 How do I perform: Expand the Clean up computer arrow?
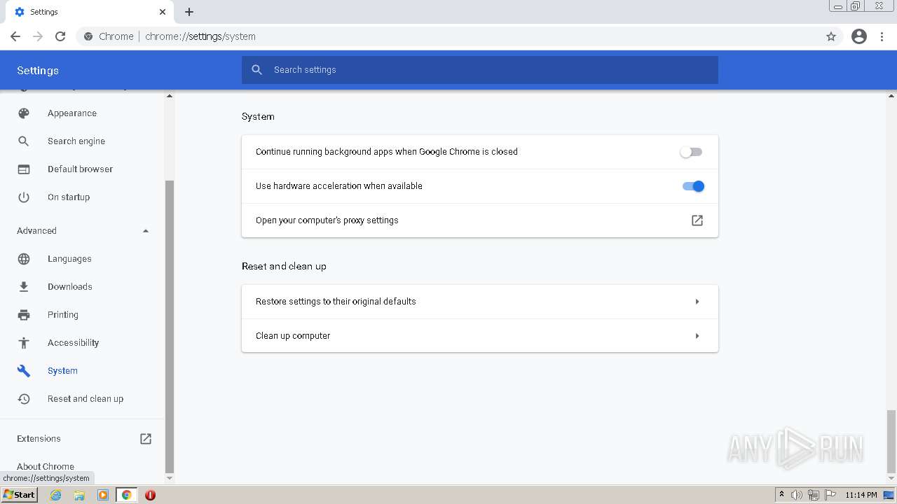click(697, 336)
